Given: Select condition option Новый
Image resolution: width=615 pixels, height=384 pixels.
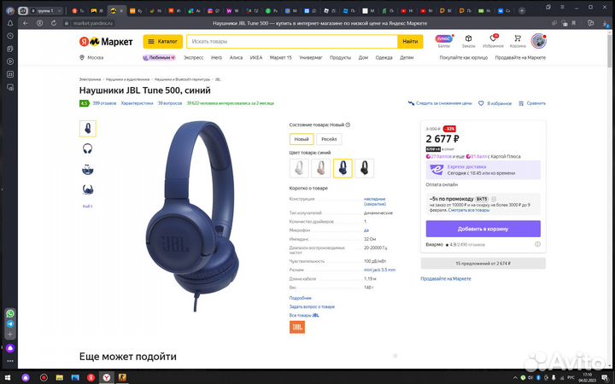Looking at the screenshot, I should (302, 139).
